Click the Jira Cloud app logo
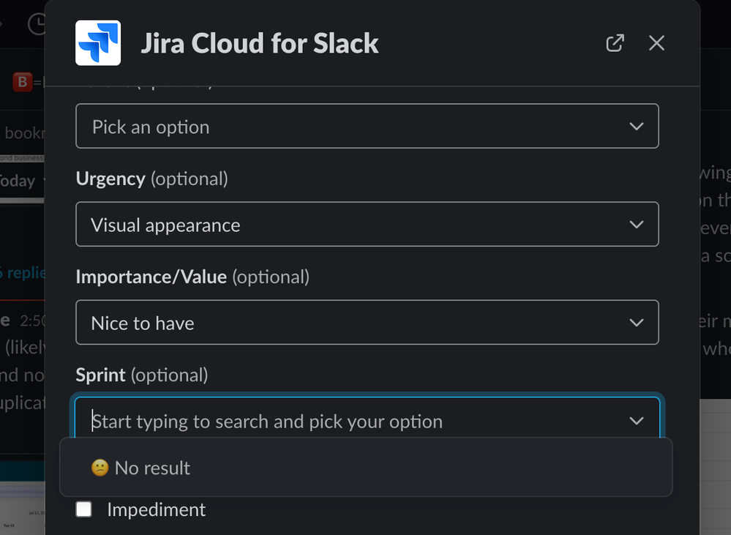 point(98,43)
